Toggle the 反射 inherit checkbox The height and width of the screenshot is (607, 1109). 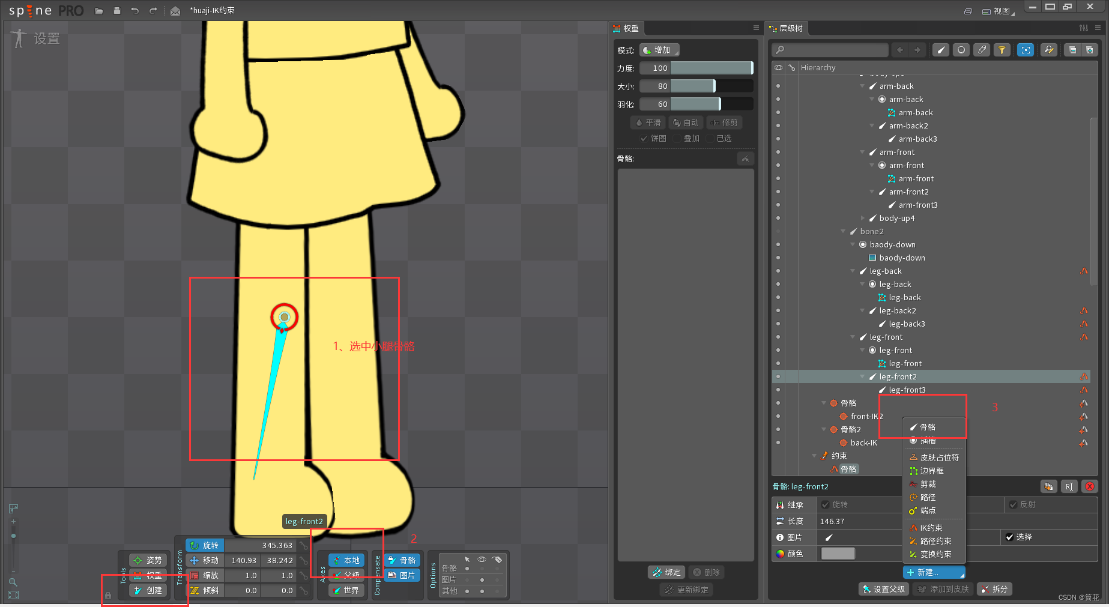click(x=1013, y=504)
